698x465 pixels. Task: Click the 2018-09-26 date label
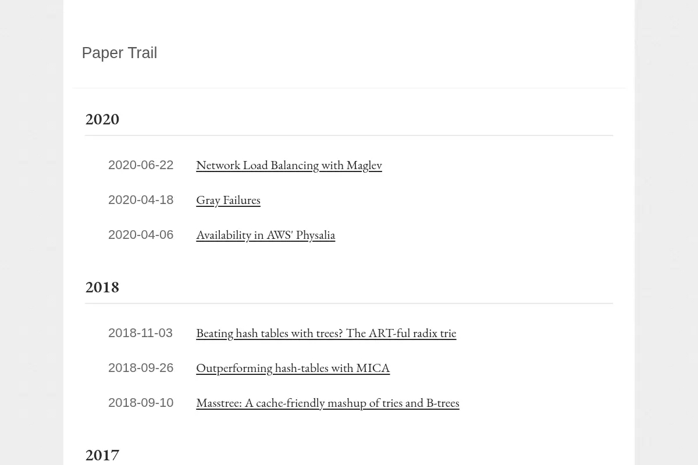[x=141, y=368]
